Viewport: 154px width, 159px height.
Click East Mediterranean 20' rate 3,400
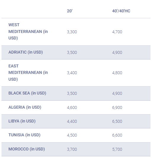click(72, 73)
